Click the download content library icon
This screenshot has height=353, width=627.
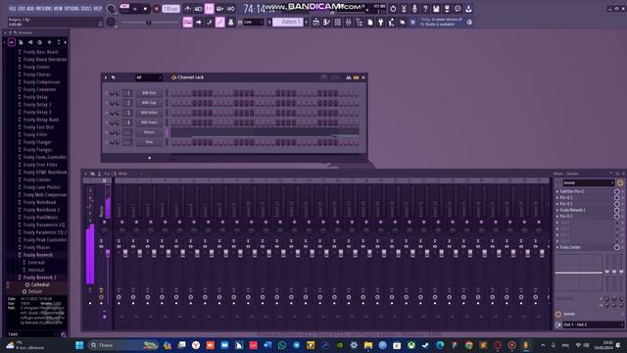pos(468,9)
